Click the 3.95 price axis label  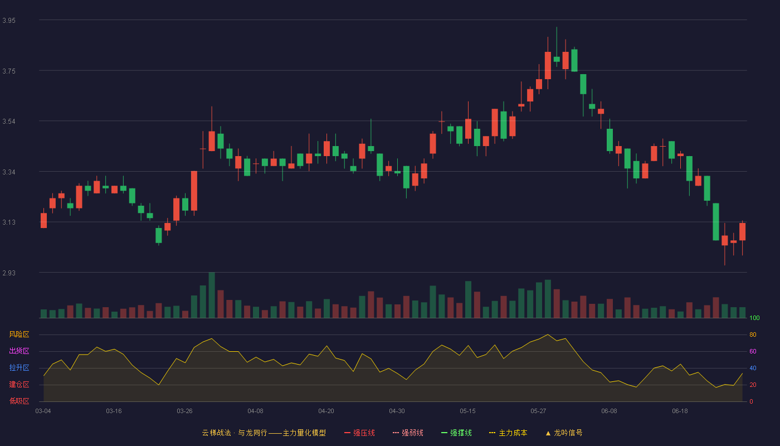[x=9, y=21]
